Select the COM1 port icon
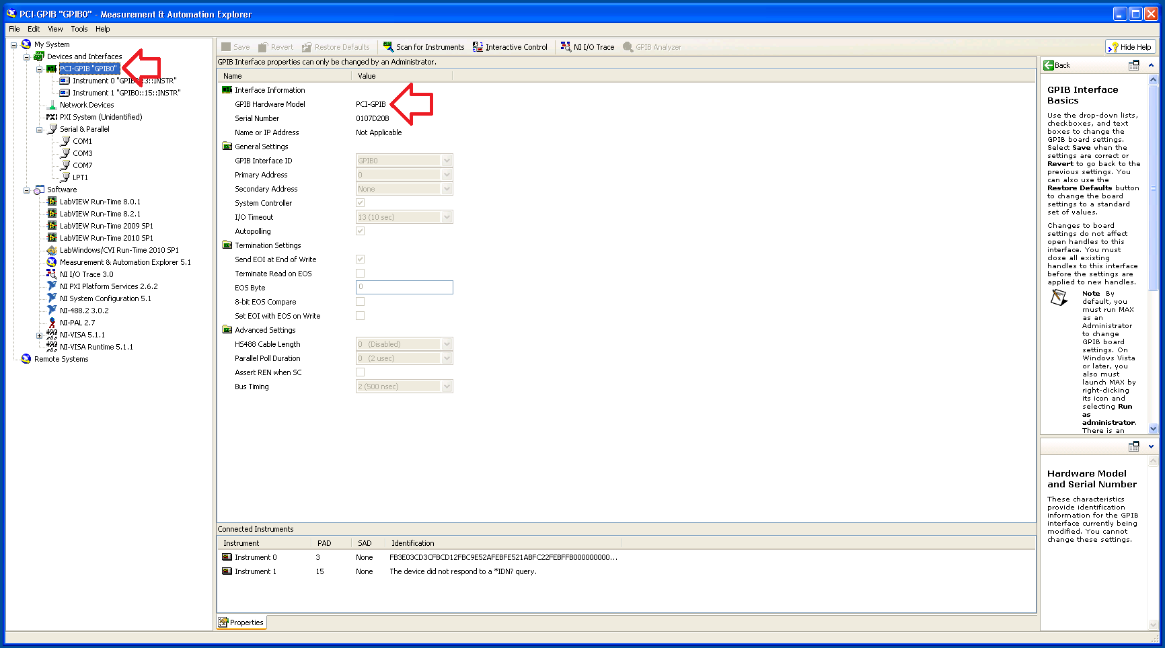The width and height of the screenshot is (1165, 648). (x=65, y=141)
